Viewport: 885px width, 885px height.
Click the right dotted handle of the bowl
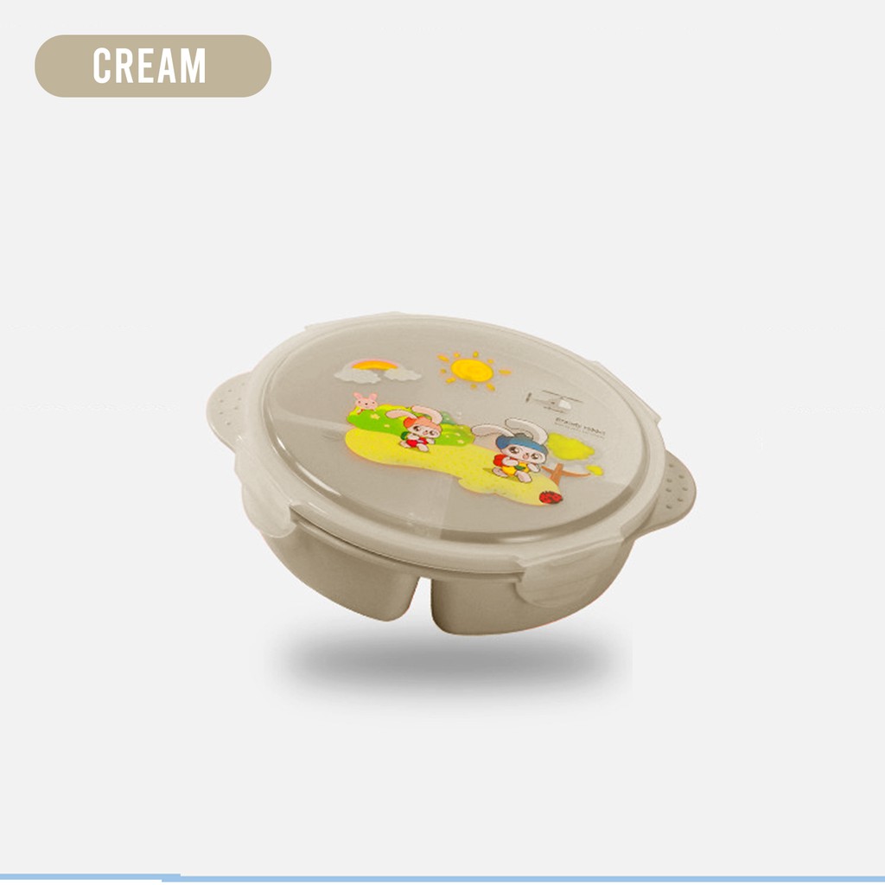pos(671,491)
